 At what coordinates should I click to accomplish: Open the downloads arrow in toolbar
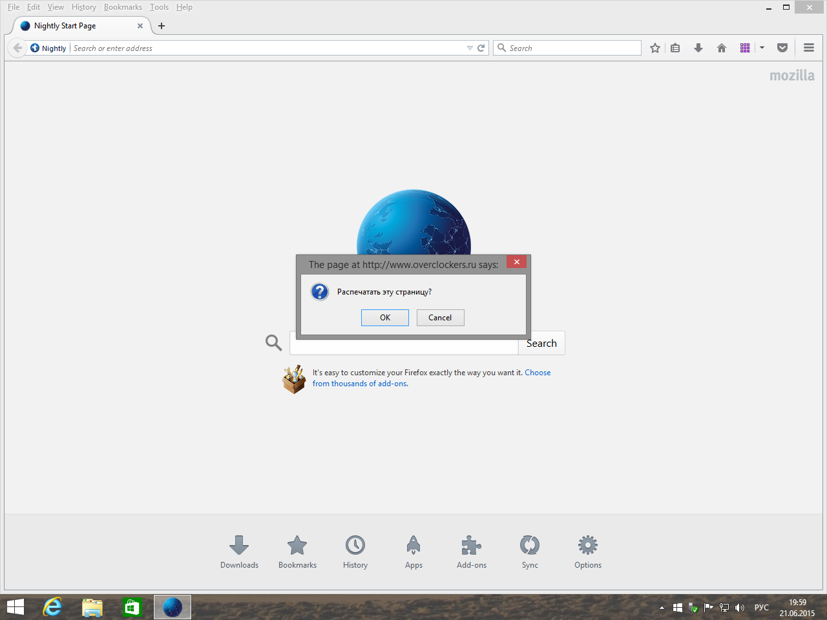(x=698, y=48)
